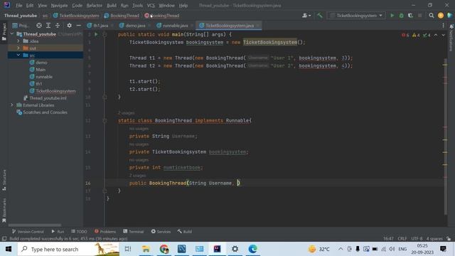455x256 pixels.
Task: Open Project panel gear options
Action: click(x=69, y=26)
